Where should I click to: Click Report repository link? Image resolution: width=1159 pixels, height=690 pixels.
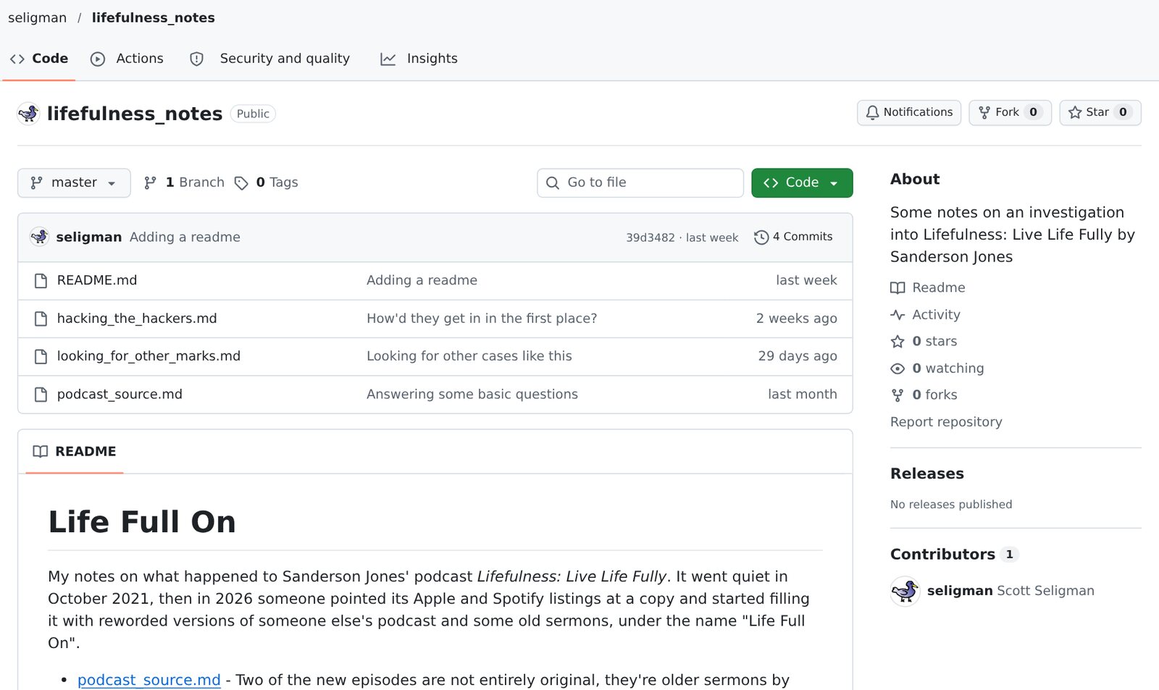[x=946, y=421]
